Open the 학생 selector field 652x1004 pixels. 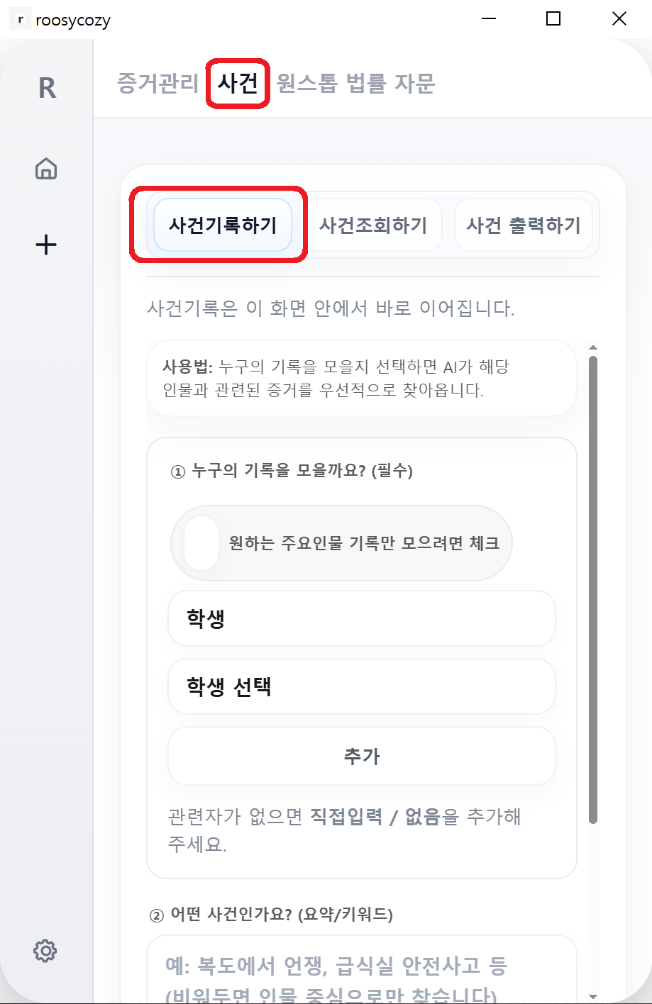click(x=361, y=618)
